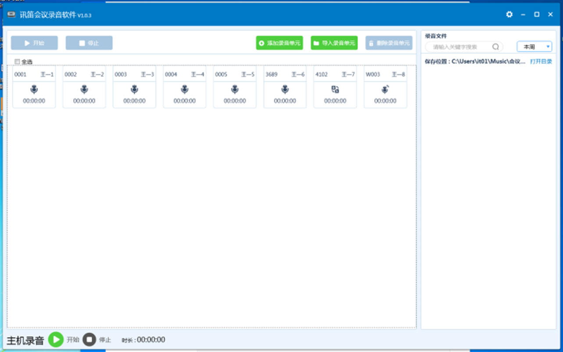Click the 导入录音单元 button
This screenshot has width=563, height=352.
334,43
